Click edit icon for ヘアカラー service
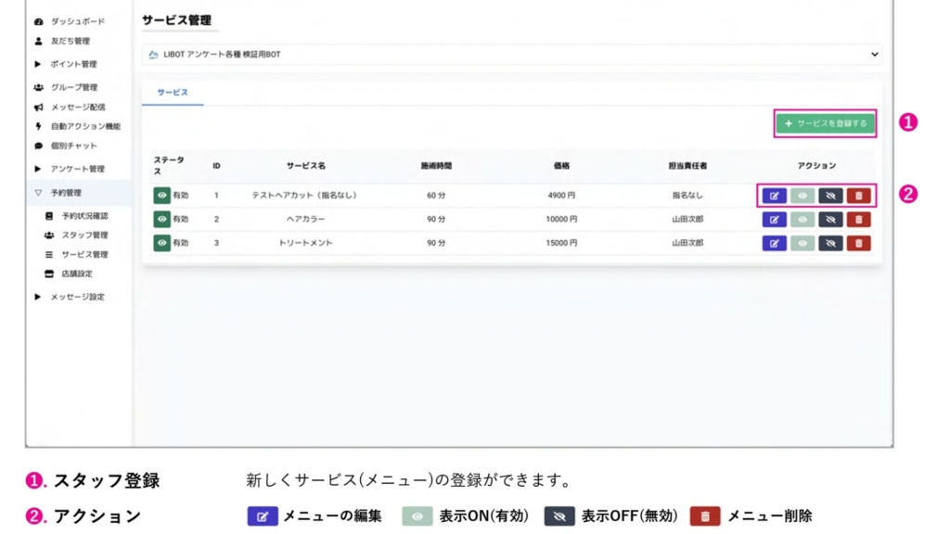Viewport: 950px width, 534px height. (774, 220)
